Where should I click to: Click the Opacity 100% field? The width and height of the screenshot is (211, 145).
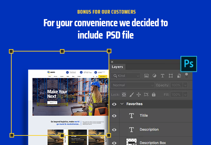176,85
